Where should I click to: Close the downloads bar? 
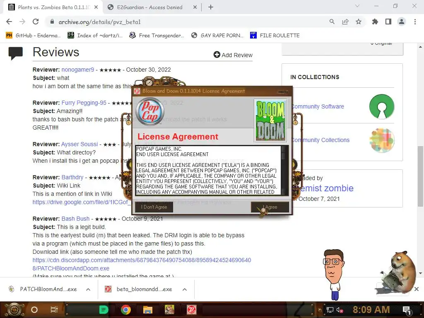pyautogui.click(x=417, y=289)
